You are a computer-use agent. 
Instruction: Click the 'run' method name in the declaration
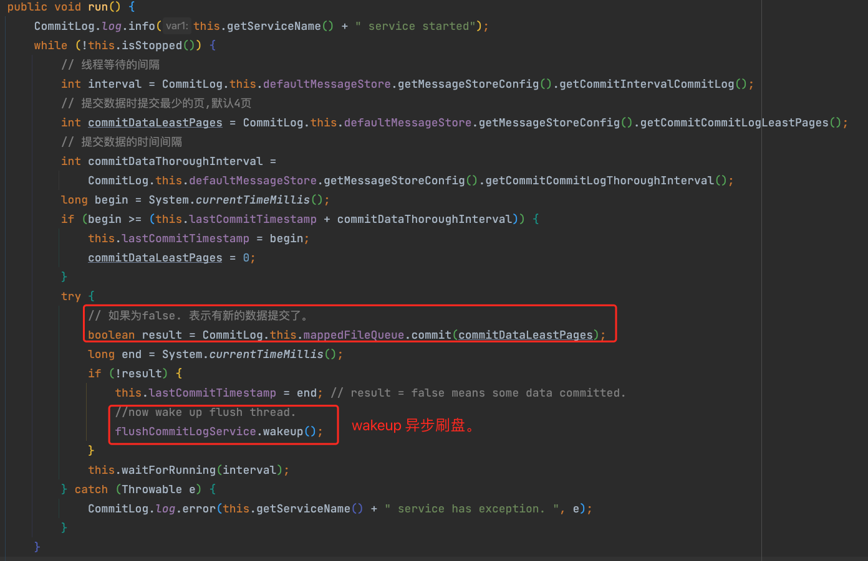point(98,7)
